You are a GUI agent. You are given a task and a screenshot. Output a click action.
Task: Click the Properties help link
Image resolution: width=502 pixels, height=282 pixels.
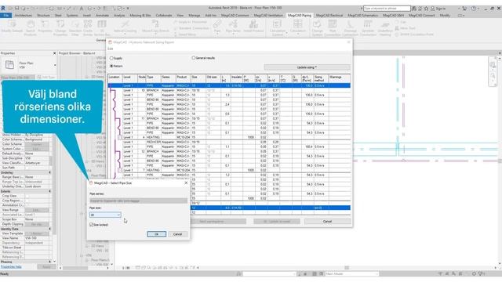pos(11,266)
